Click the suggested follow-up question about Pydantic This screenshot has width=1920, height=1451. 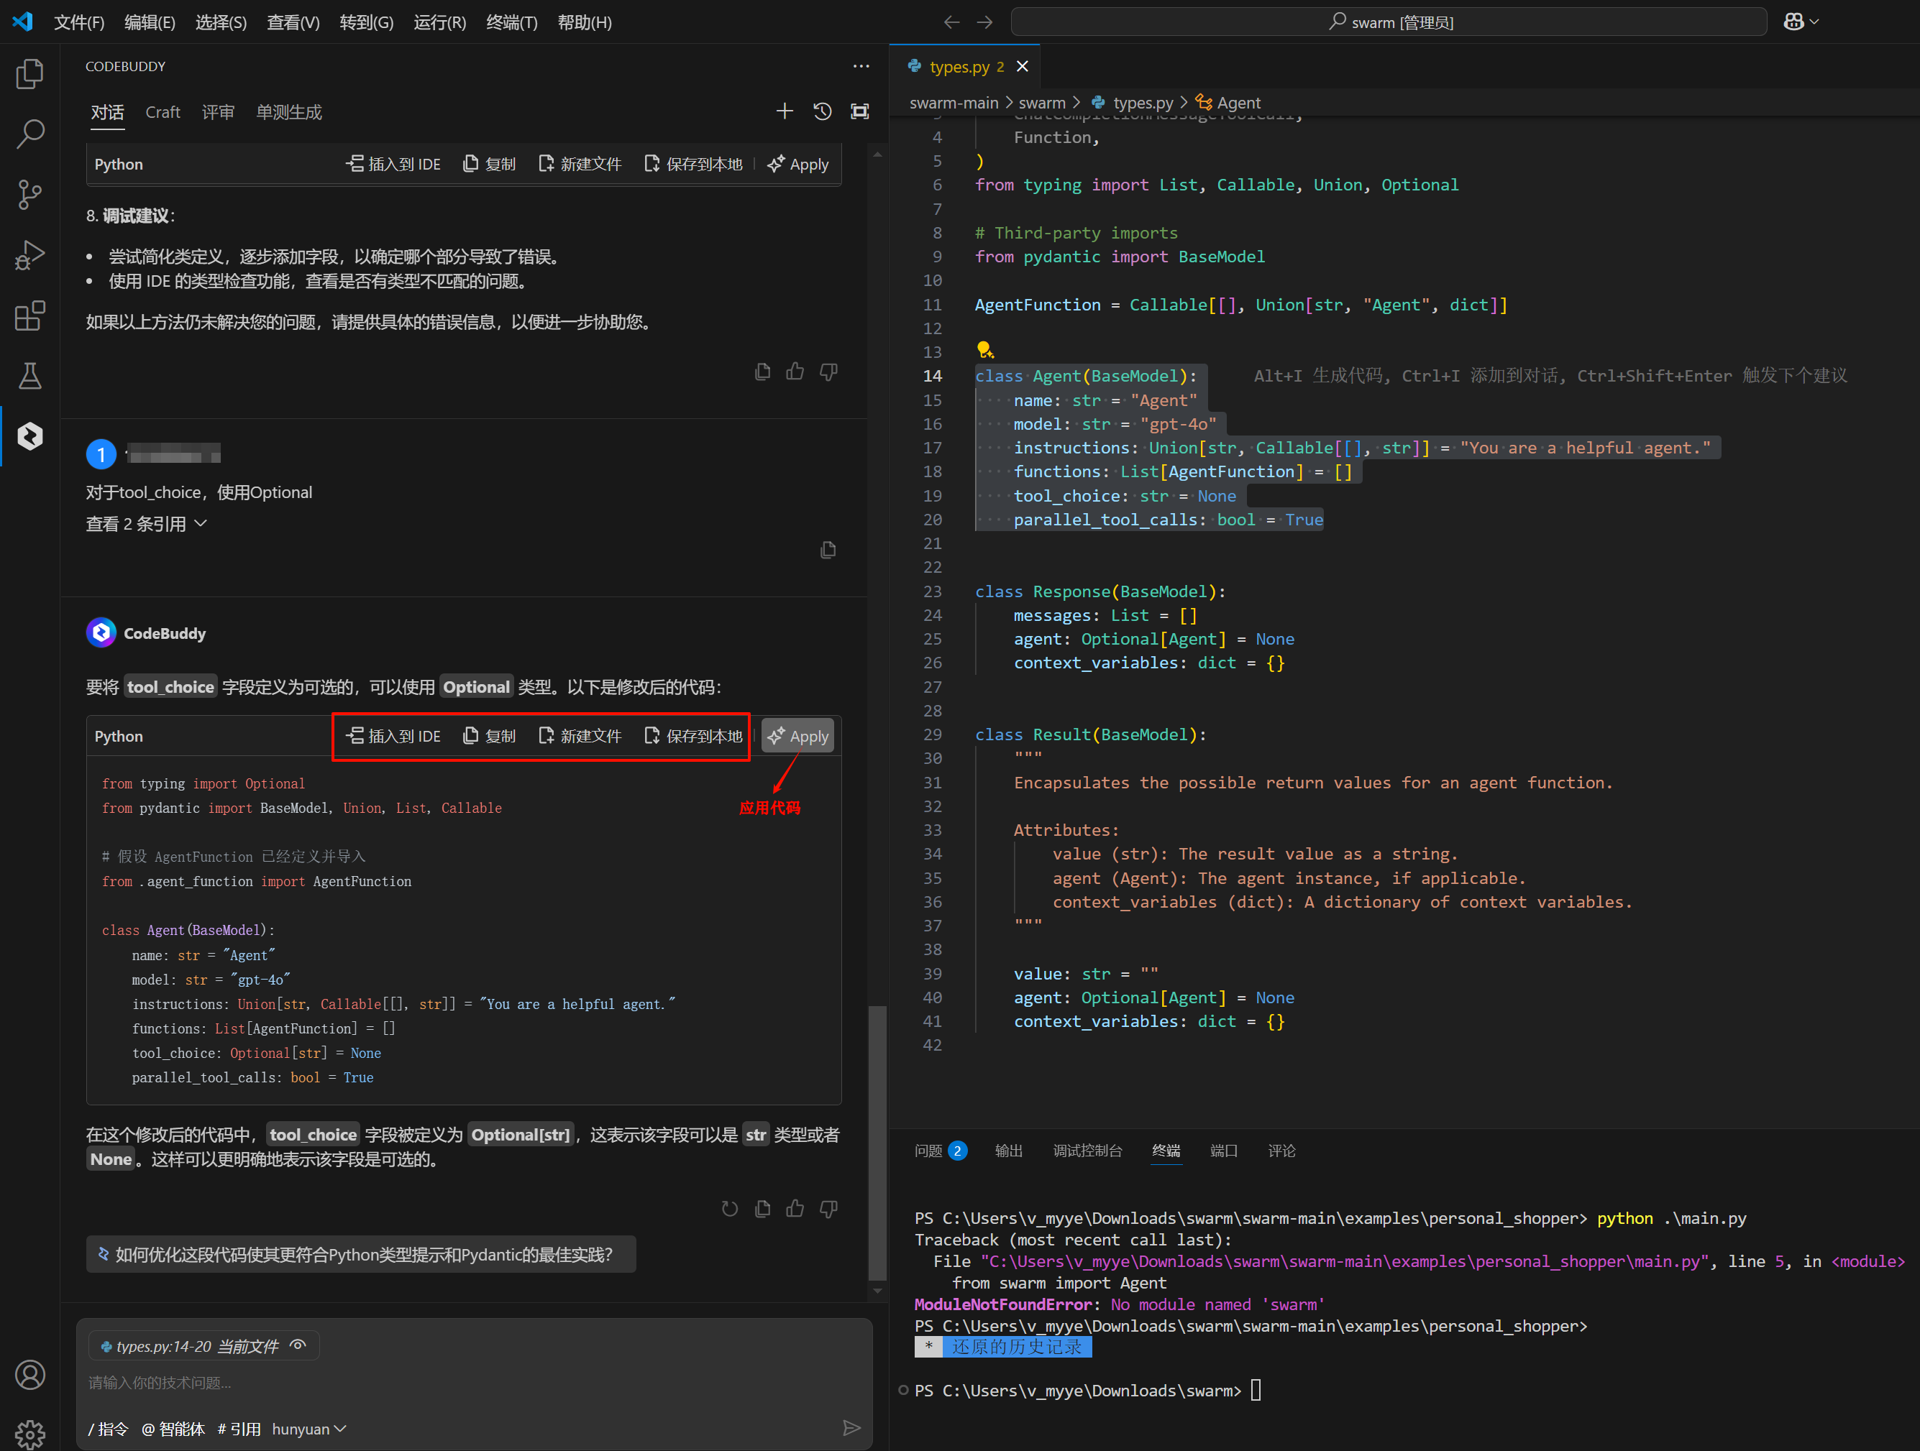pos(361,1254)
